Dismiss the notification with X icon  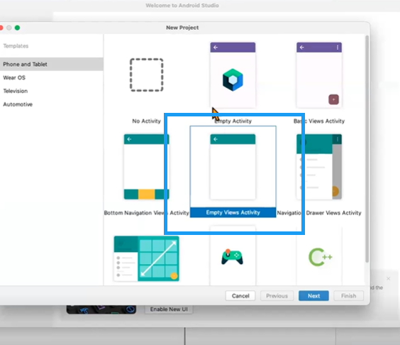[x=388, y=278]
